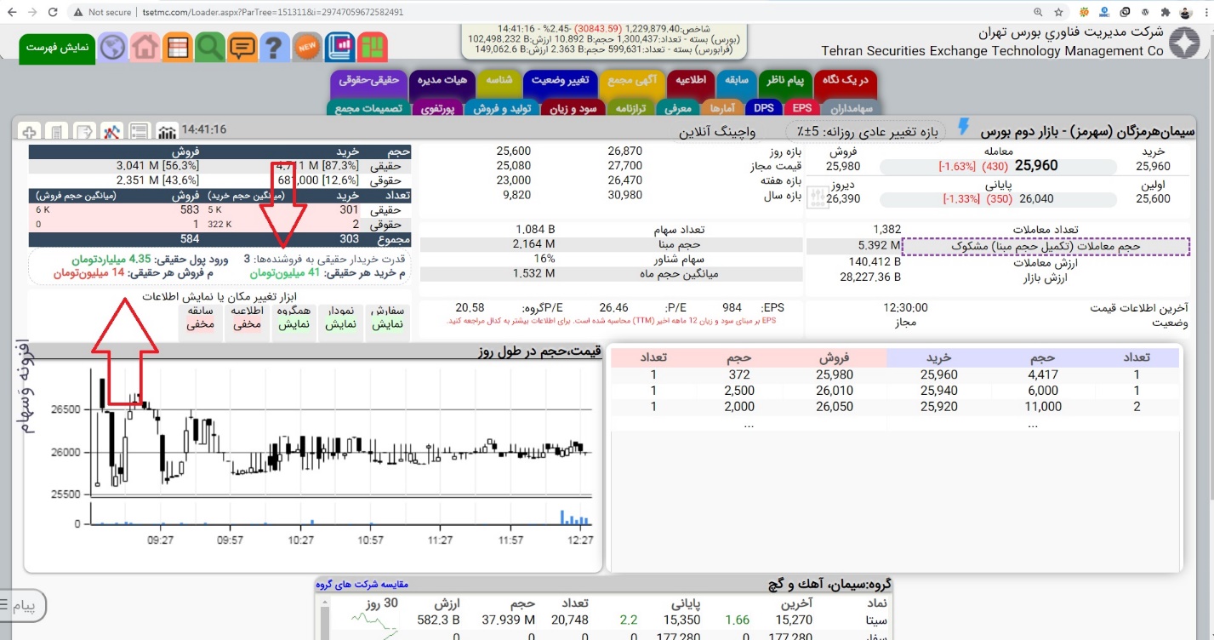Click the calculator icon in panel header

57,132
